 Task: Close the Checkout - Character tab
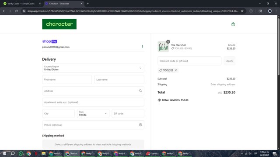[81, 3]
